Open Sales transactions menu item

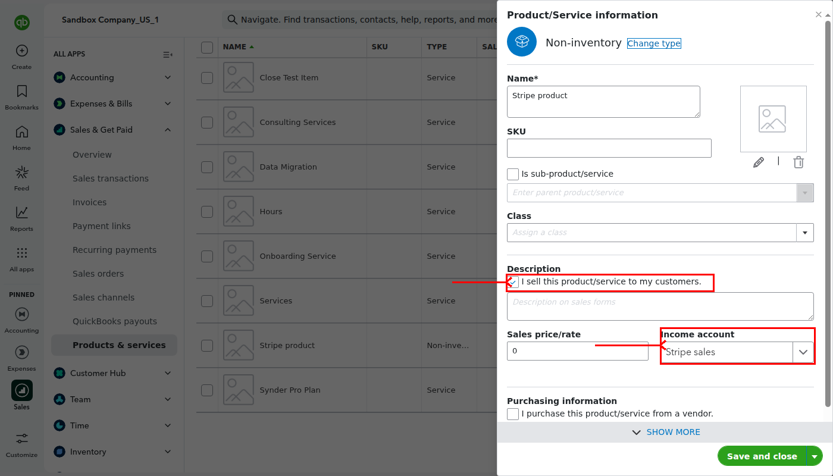(111, 178)
